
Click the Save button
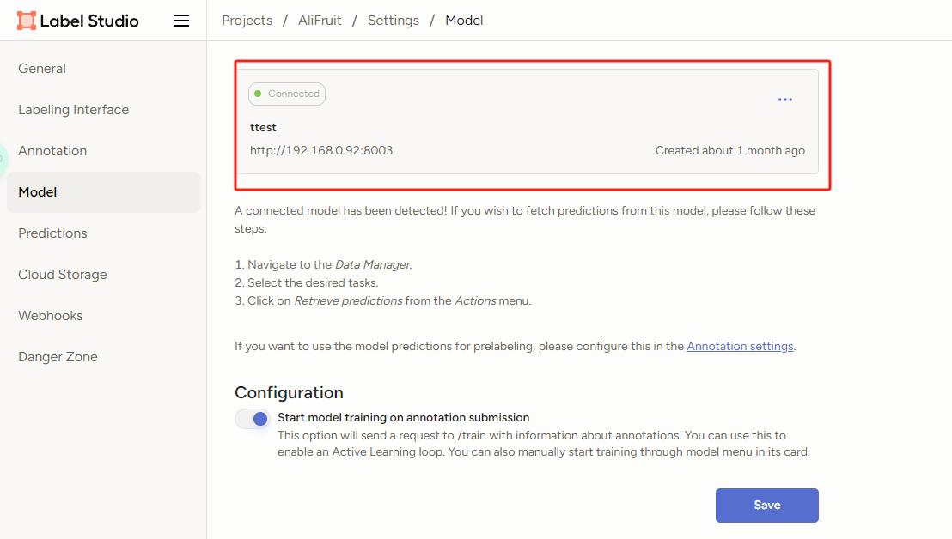click(x=766, y=506)
